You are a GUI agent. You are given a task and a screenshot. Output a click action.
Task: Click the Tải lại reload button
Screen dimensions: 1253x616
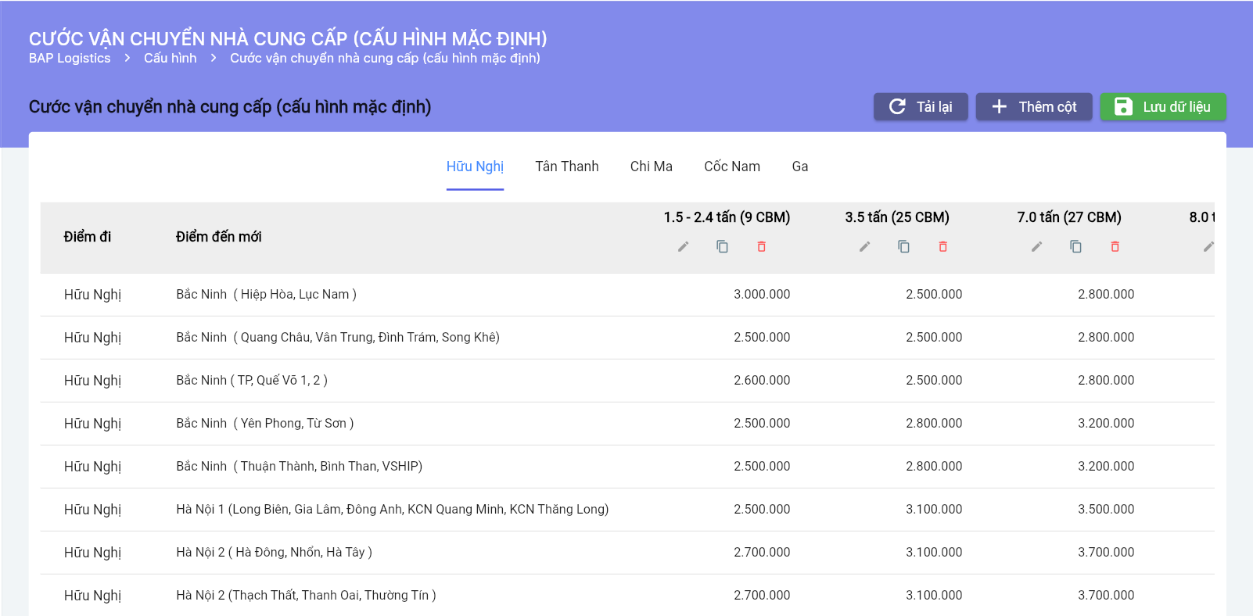coord(921,107)
